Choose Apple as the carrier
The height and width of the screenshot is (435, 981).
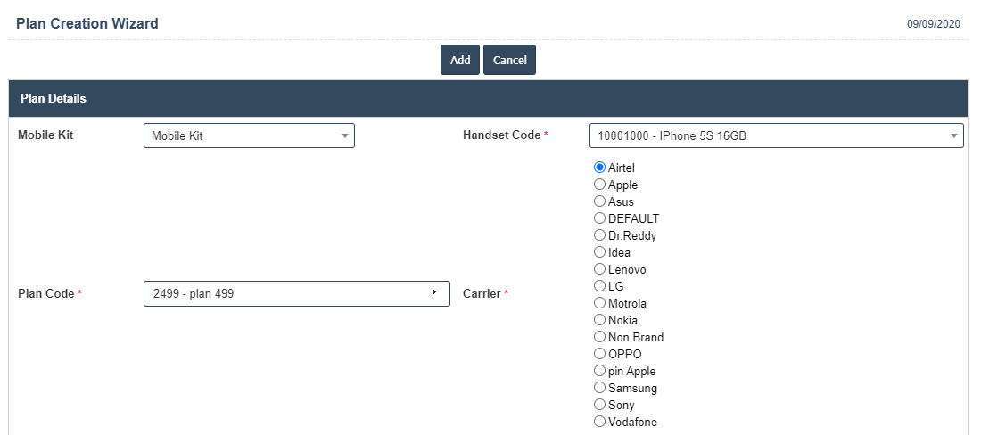pos(600,185)
